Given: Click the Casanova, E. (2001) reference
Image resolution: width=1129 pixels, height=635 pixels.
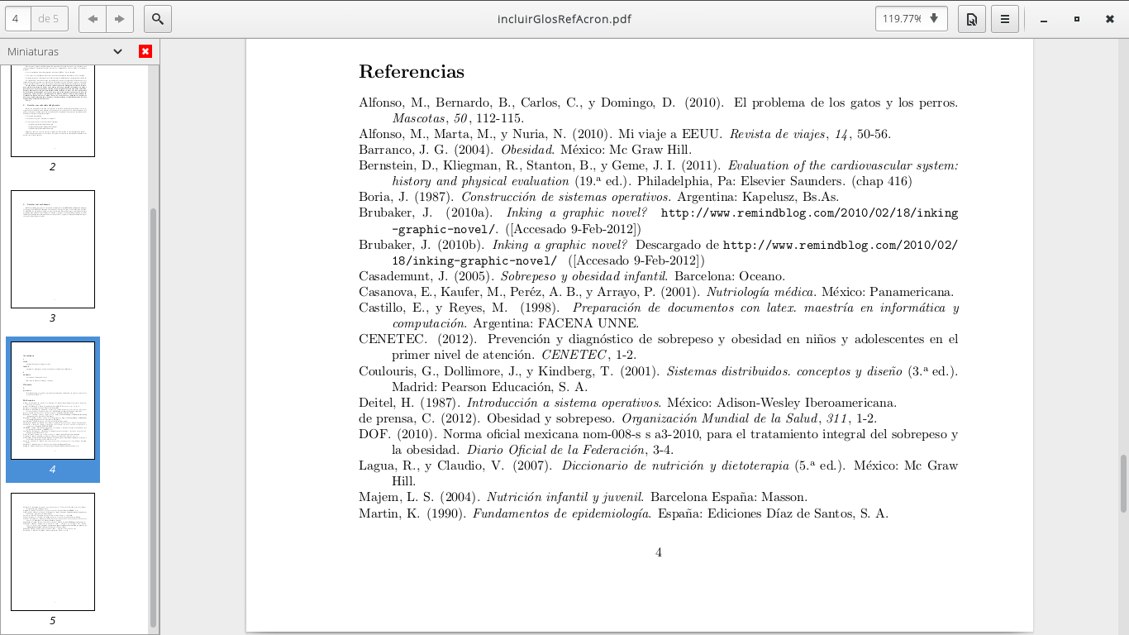Looking at the screenshot, I should point(656,292).
